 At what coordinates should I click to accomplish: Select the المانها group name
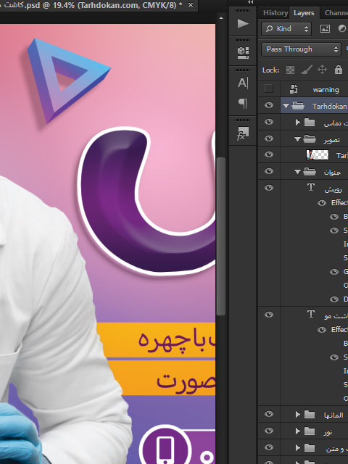coord(333,415)
